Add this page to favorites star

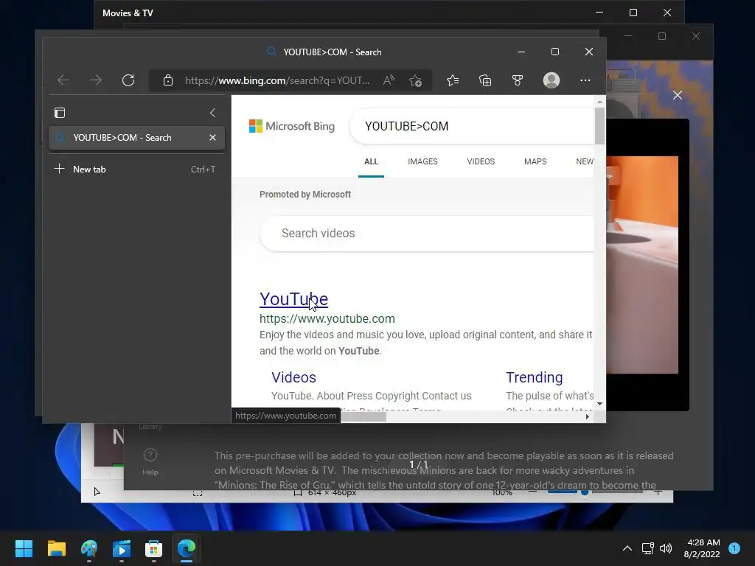coord(416,80)
